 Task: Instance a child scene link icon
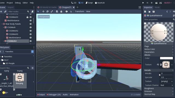point(5,11)
